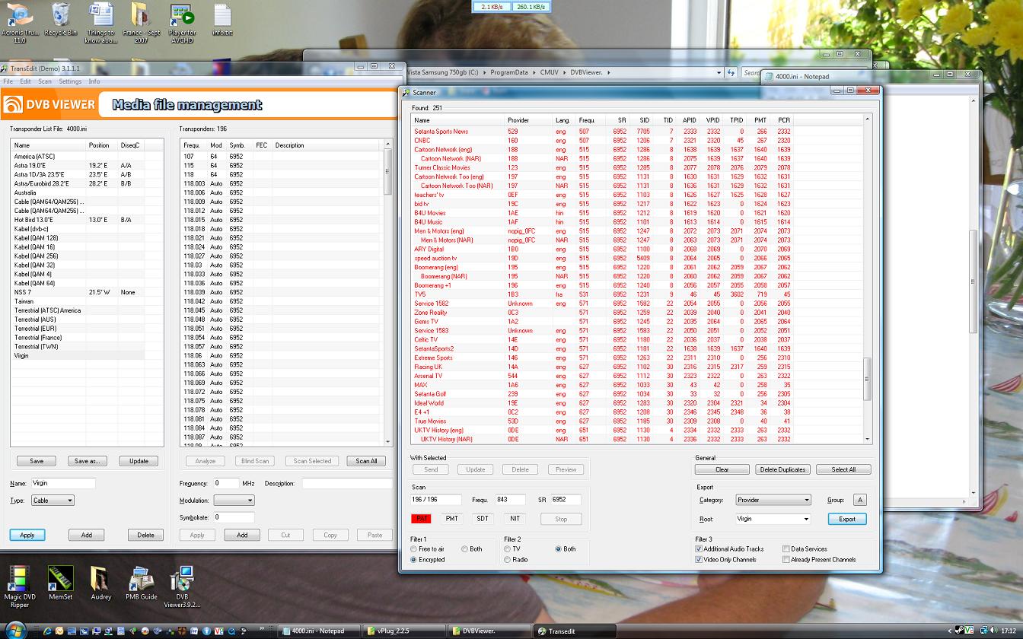Click the TransEdit window title bar icon
1023x639 pixels.
click(x=5, y=68)
